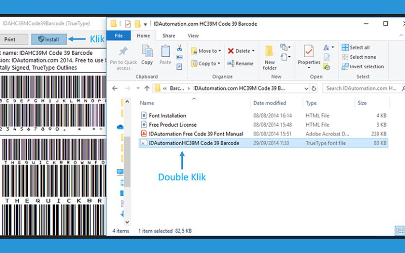The width and height of the screenshot is (405, 253).
Task: Click the Rename button
Action: click(x=240, y=63)
